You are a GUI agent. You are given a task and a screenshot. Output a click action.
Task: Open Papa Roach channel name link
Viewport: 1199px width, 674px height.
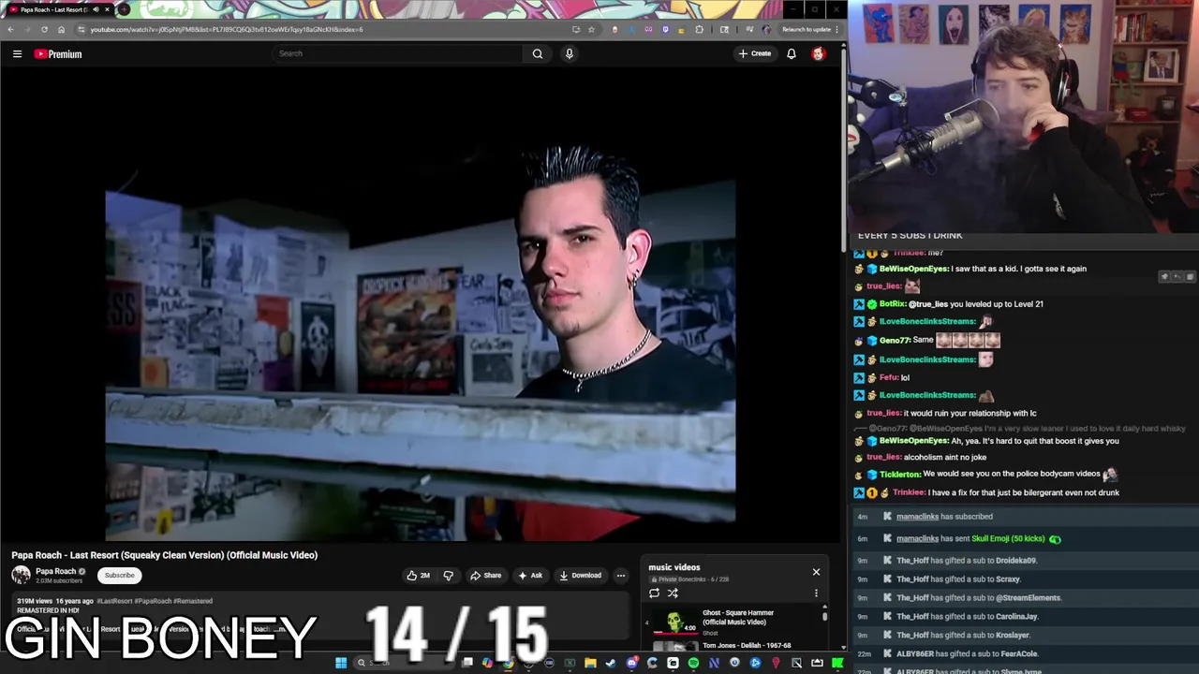(55, 571)
